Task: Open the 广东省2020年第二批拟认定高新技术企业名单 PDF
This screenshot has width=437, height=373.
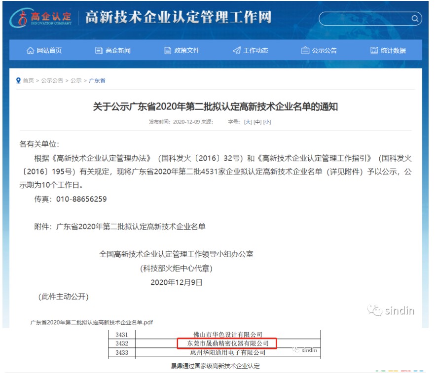Action: coord(92,321)
